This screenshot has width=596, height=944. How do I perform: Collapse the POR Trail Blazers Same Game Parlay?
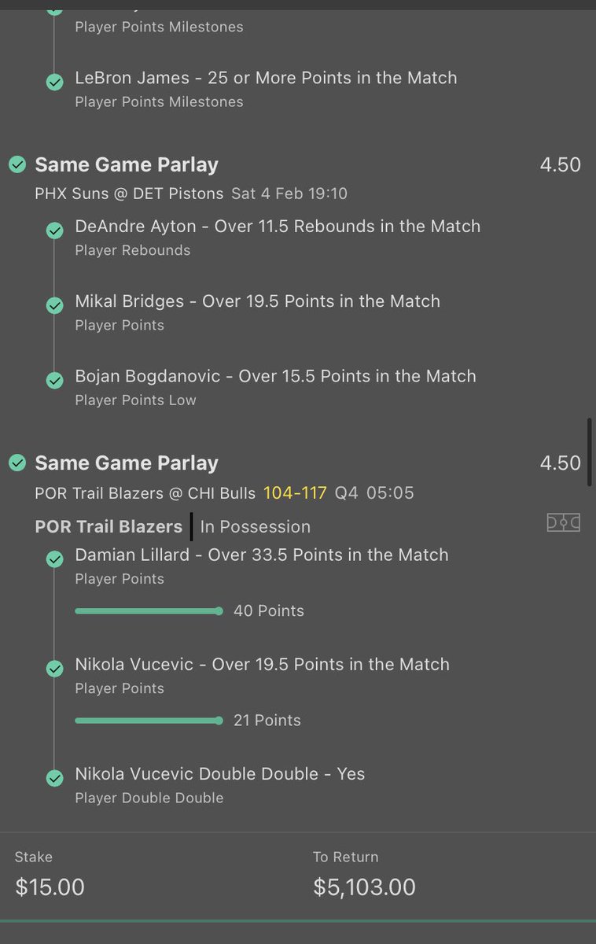127,463
